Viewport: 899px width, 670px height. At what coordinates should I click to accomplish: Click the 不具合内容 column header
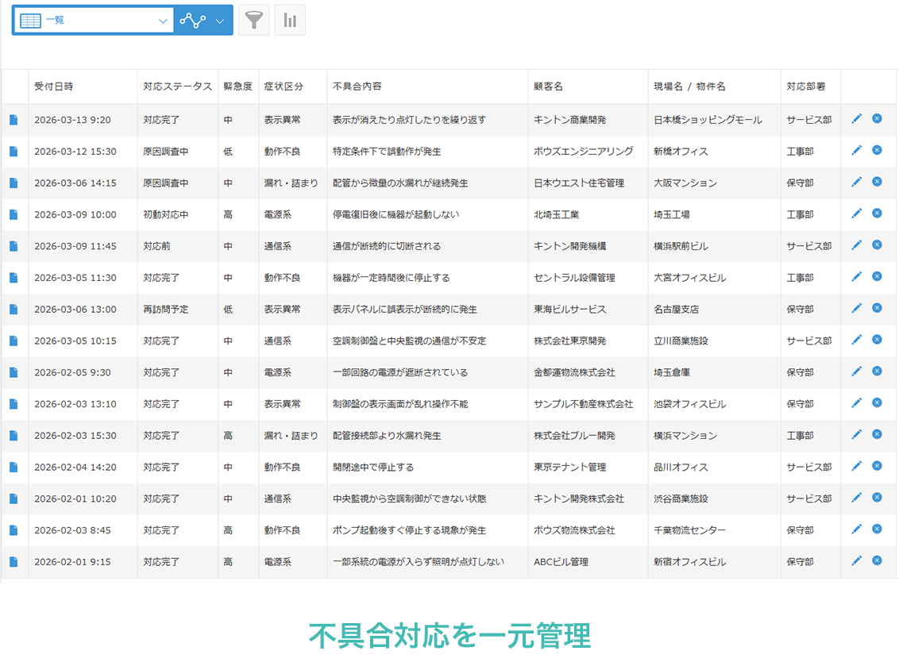pos(357,87)
